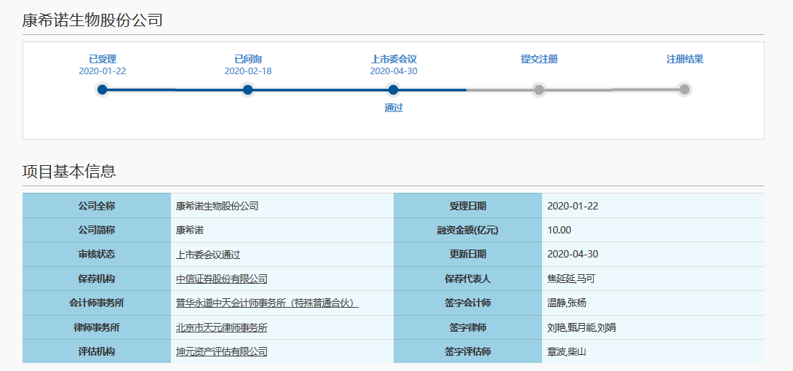The height and width of the screenshot is (371, 793).
Task: Click the 律师事务所 header cell
Action: [97, 327]
